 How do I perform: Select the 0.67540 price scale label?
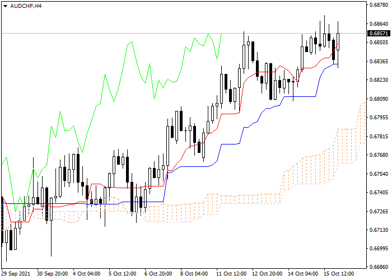pos(379,174)
